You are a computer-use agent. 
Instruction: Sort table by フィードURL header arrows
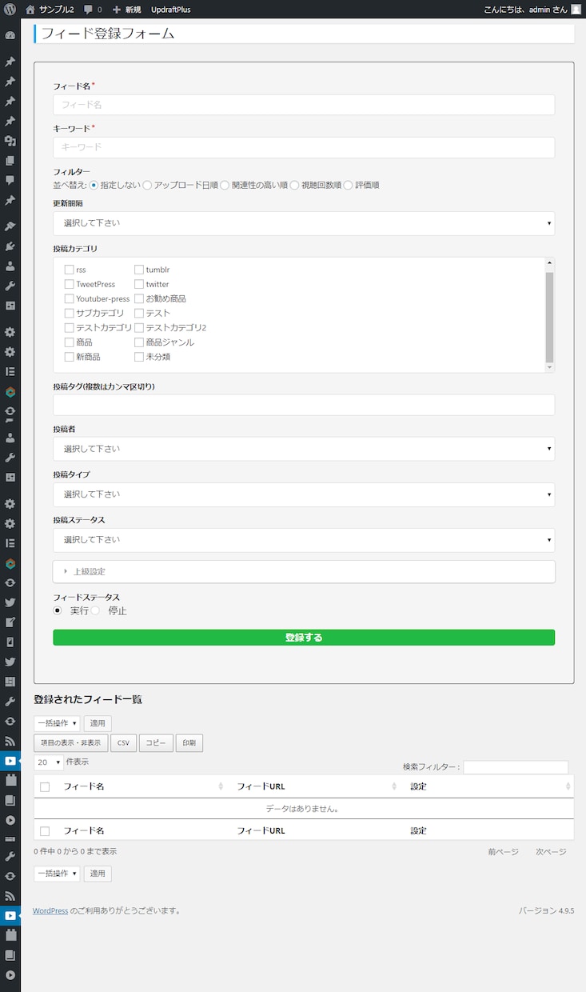(394, 786)
